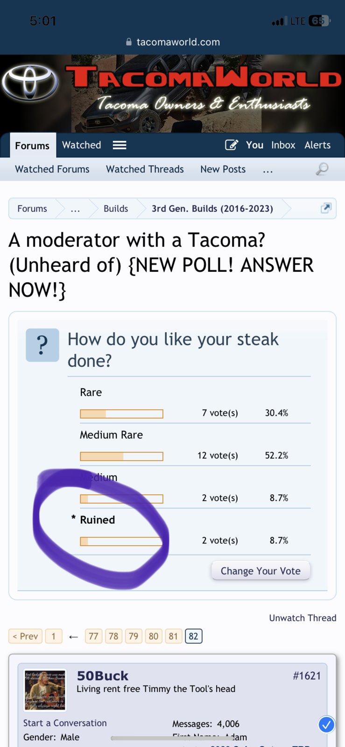Tap the Toyota logo emblem
Screen dimensions: 345x747
(x=30, y=83)
